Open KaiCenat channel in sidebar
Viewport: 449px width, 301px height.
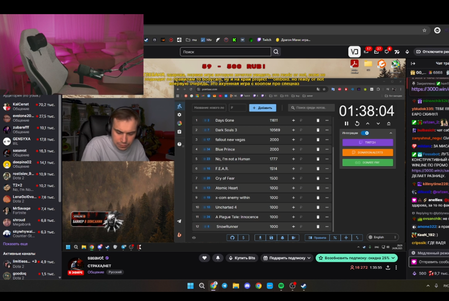(x=30, y=106)
